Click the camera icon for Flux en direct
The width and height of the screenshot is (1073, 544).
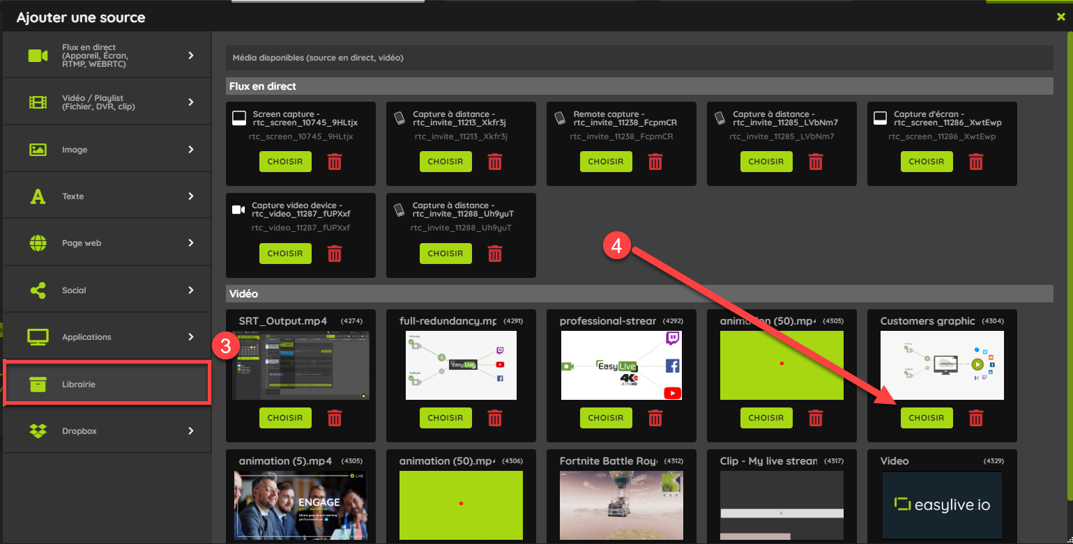tap(38, 56)
